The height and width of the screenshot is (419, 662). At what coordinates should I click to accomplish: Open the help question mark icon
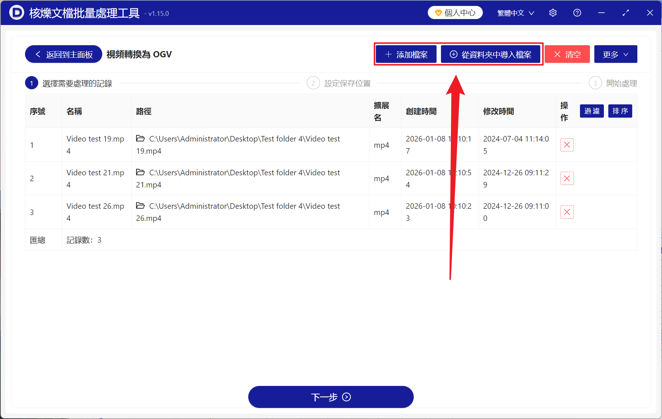click(x=577, y=12)
